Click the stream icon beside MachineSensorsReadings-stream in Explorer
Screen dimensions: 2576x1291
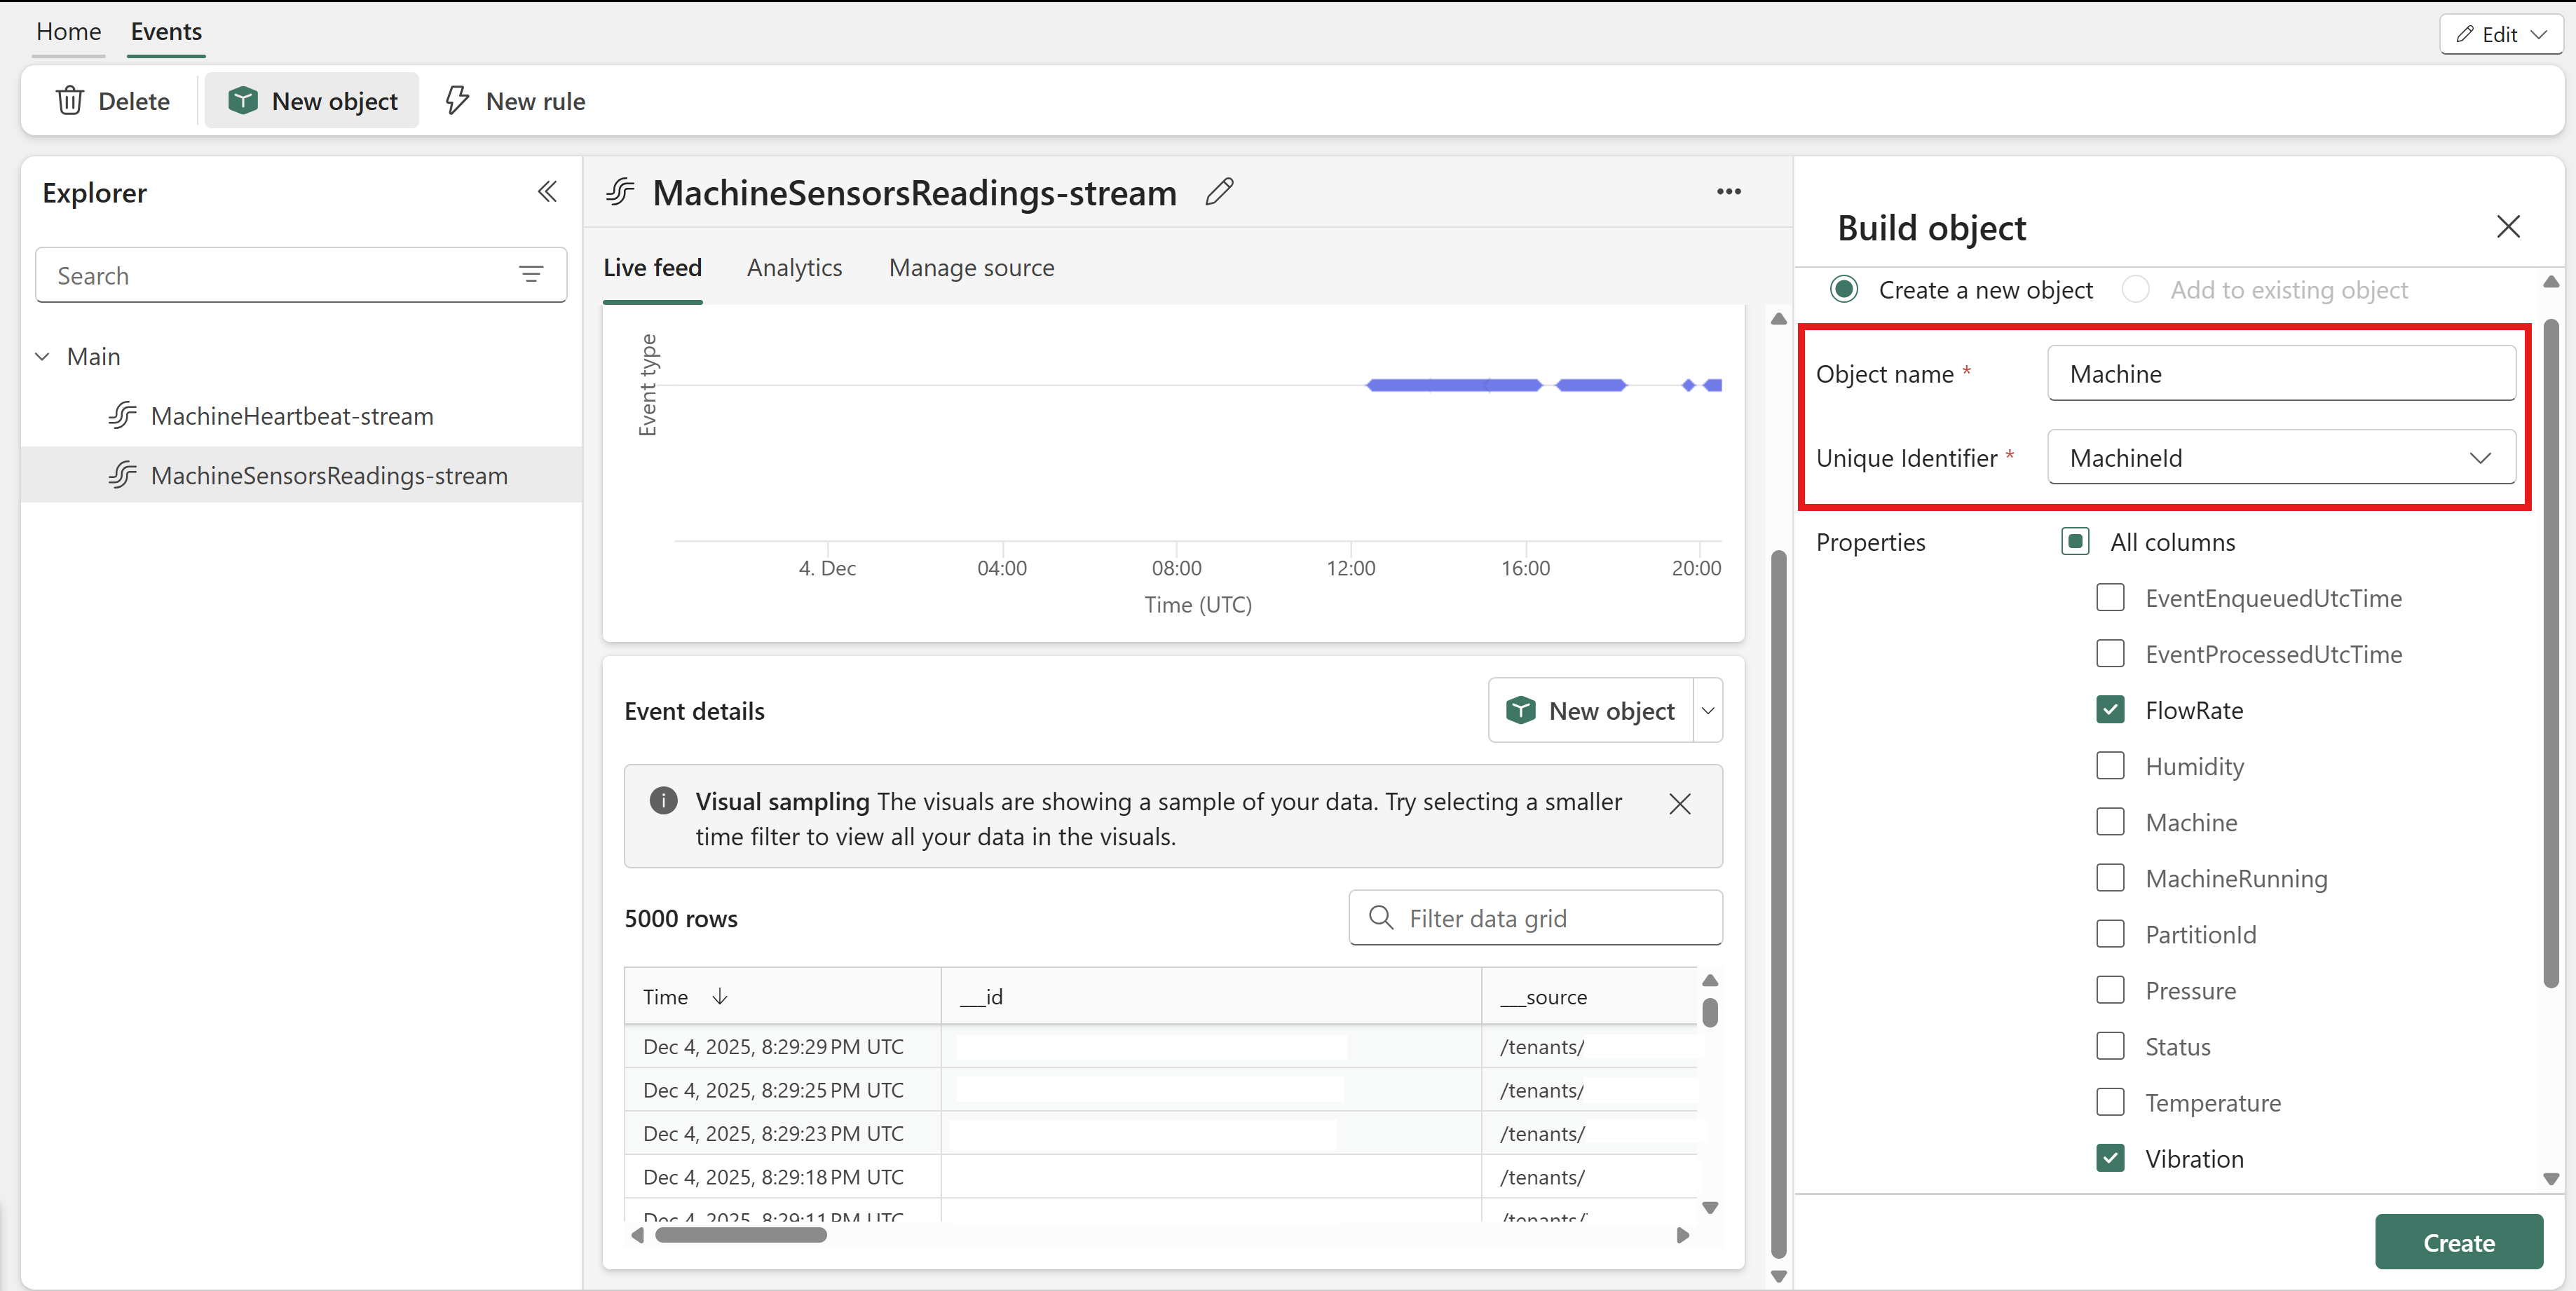(x=123, y=475)
